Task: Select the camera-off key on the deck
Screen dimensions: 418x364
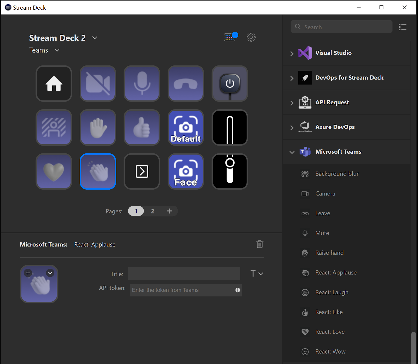Action: coord(98,83)
